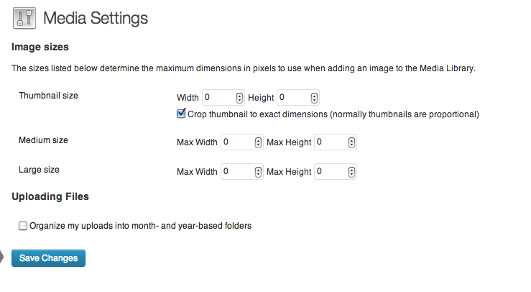
Task: Click the Thumbnail size Width input field
Action: [218, 98]
